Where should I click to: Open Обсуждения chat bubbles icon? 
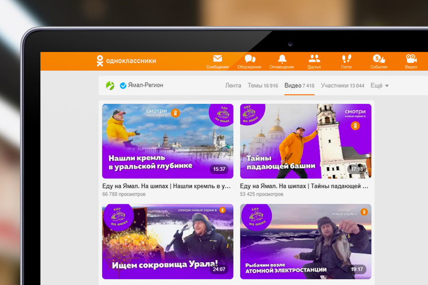pos(250,58)
